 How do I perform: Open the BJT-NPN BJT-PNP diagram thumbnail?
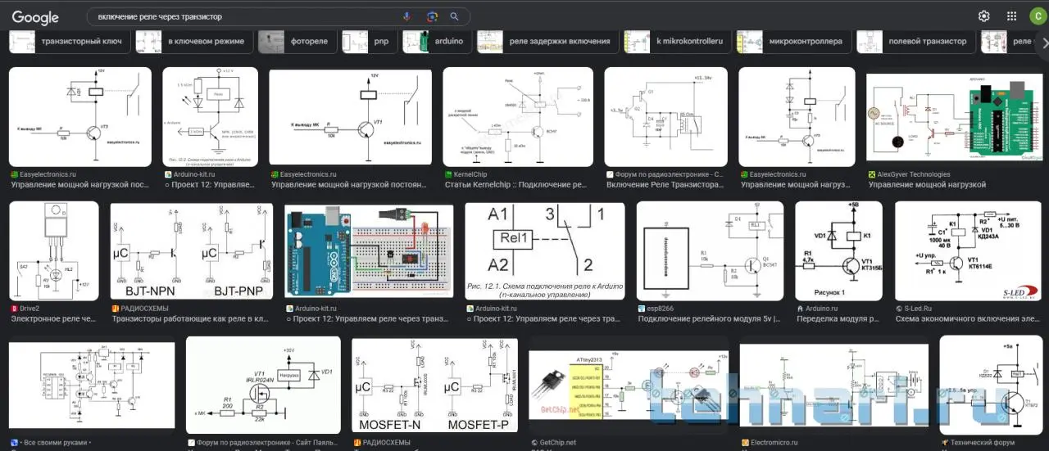pos(192,250)
